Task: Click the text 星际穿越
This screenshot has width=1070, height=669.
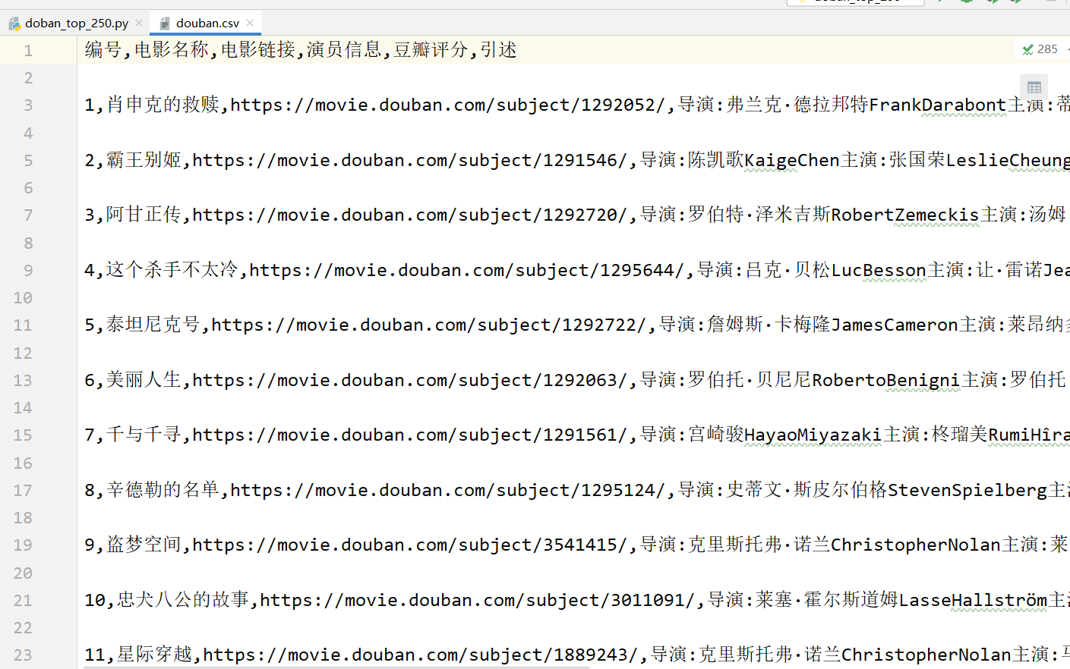Action: pos(154,655)
